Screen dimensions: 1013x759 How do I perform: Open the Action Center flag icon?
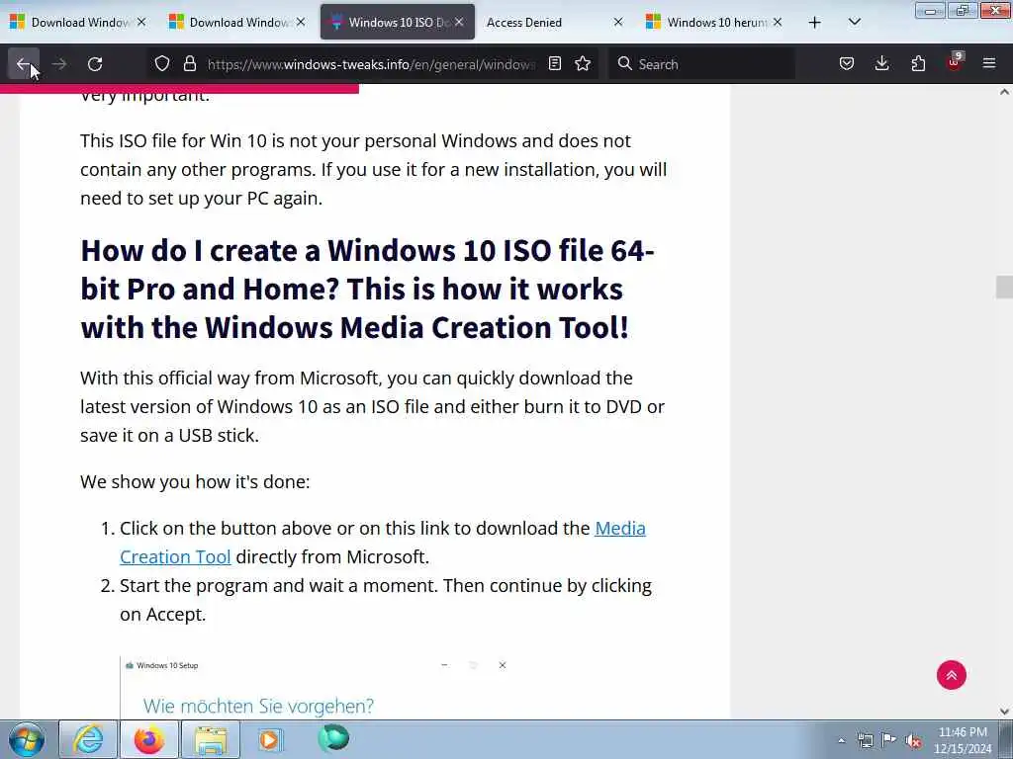point(889,740)
